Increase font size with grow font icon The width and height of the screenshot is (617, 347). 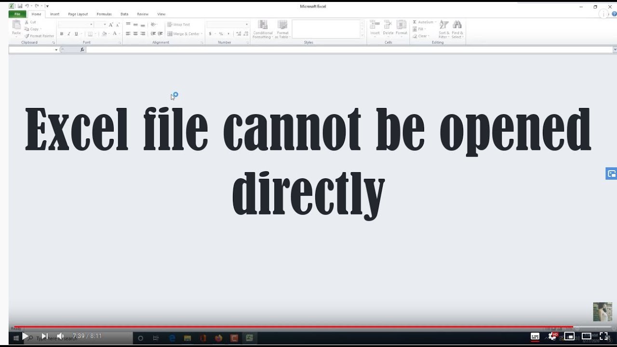point(111,25)
